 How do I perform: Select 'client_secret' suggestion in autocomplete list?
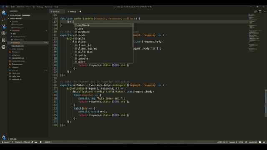click(x=103, y=49)
